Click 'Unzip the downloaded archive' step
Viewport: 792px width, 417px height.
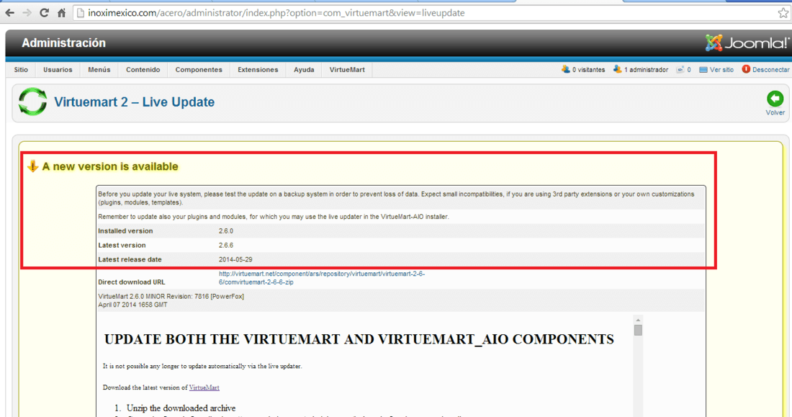click(x=181, y=408)
